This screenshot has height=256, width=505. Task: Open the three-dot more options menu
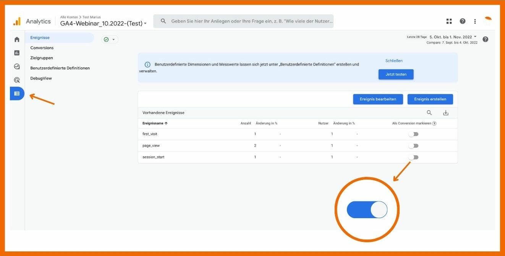[x=475, y=21]
